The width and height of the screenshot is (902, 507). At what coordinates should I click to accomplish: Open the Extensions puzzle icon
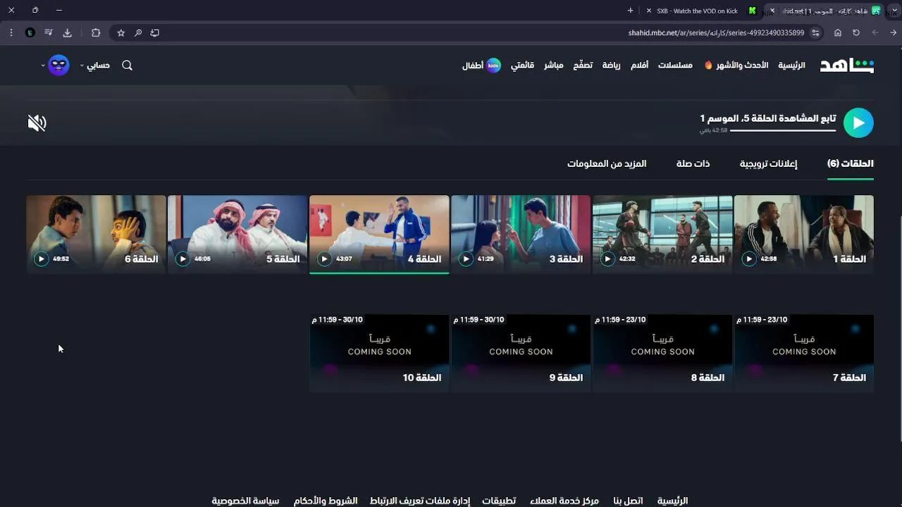coord(96,32)
